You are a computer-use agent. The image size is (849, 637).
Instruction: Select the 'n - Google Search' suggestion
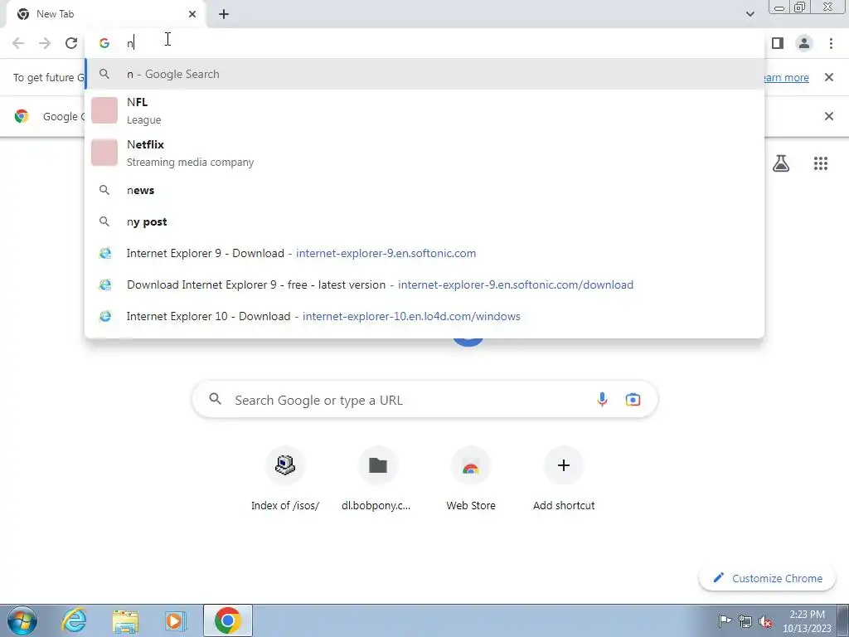coord(424,74)
